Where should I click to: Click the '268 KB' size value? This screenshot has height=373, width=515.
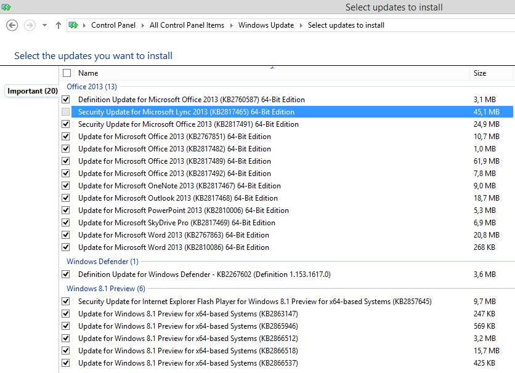click(484, 247)
